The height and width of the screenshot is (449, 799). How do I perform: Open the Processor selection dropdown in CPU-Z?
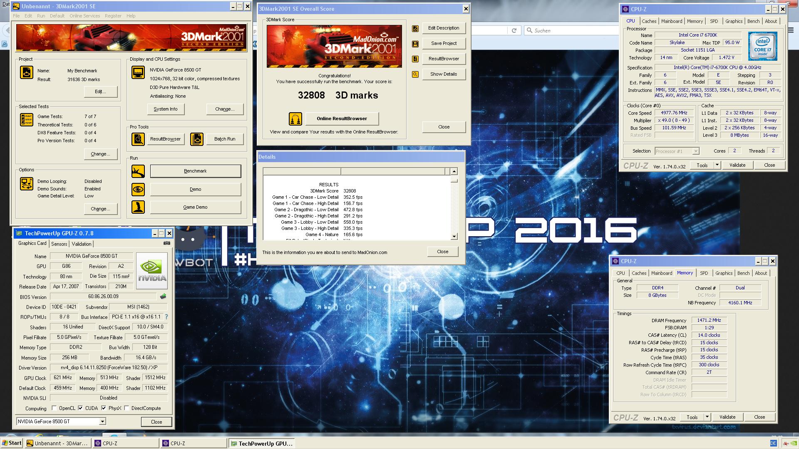point(695,151)
